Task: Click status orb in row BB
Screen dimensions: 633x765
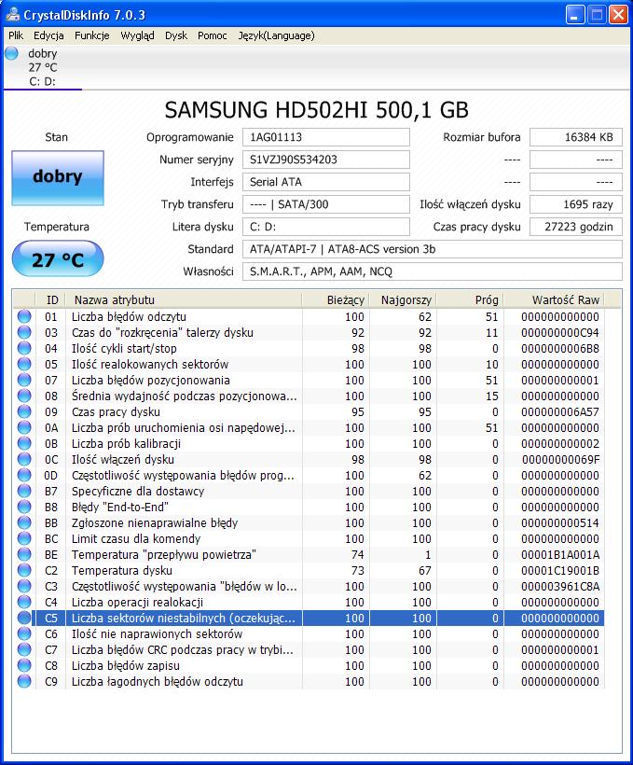Action: click(x=24, y=522)
